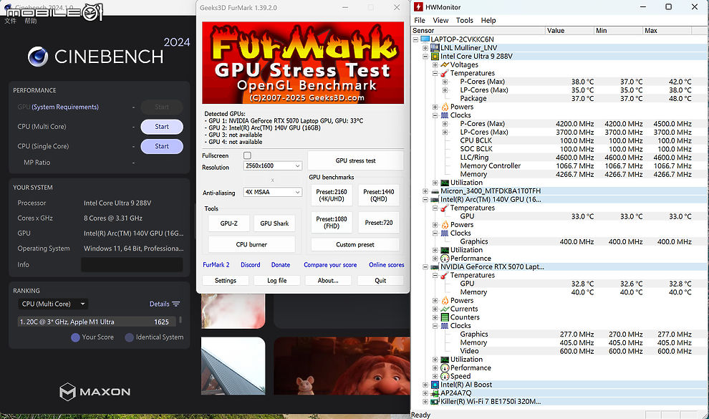
Task: Collapse the LAPTOP-2CVKKC6N root node
Action: [x=415, y=39]
